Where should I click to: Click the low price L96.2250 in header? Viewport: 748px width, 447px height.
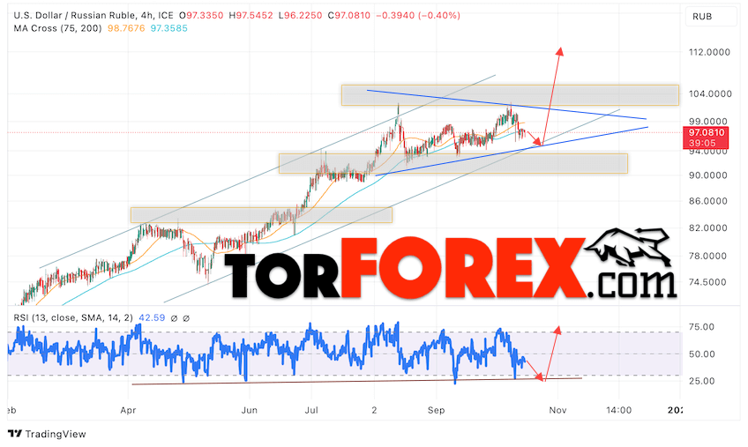coord(301,15)
